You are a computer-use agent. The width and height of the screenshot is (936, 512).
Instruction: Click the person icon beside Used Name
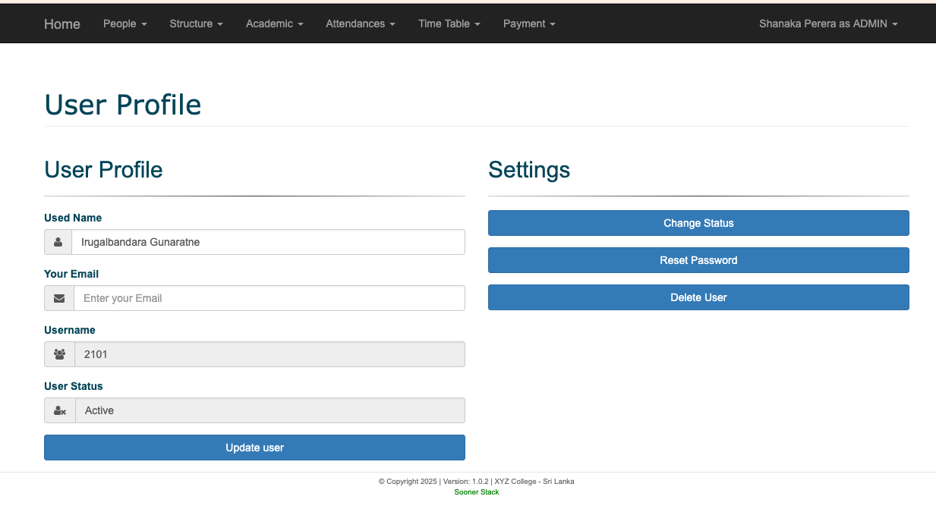[x=58, y=242]
